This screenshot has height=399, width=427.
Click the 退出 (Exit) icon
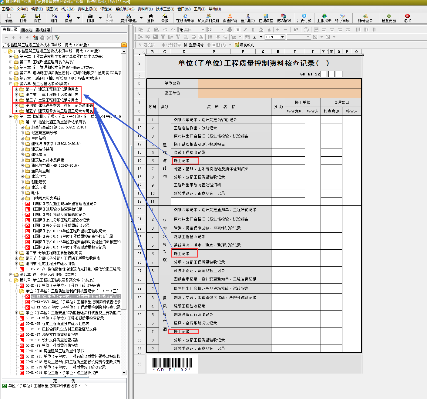click(407, 16)
